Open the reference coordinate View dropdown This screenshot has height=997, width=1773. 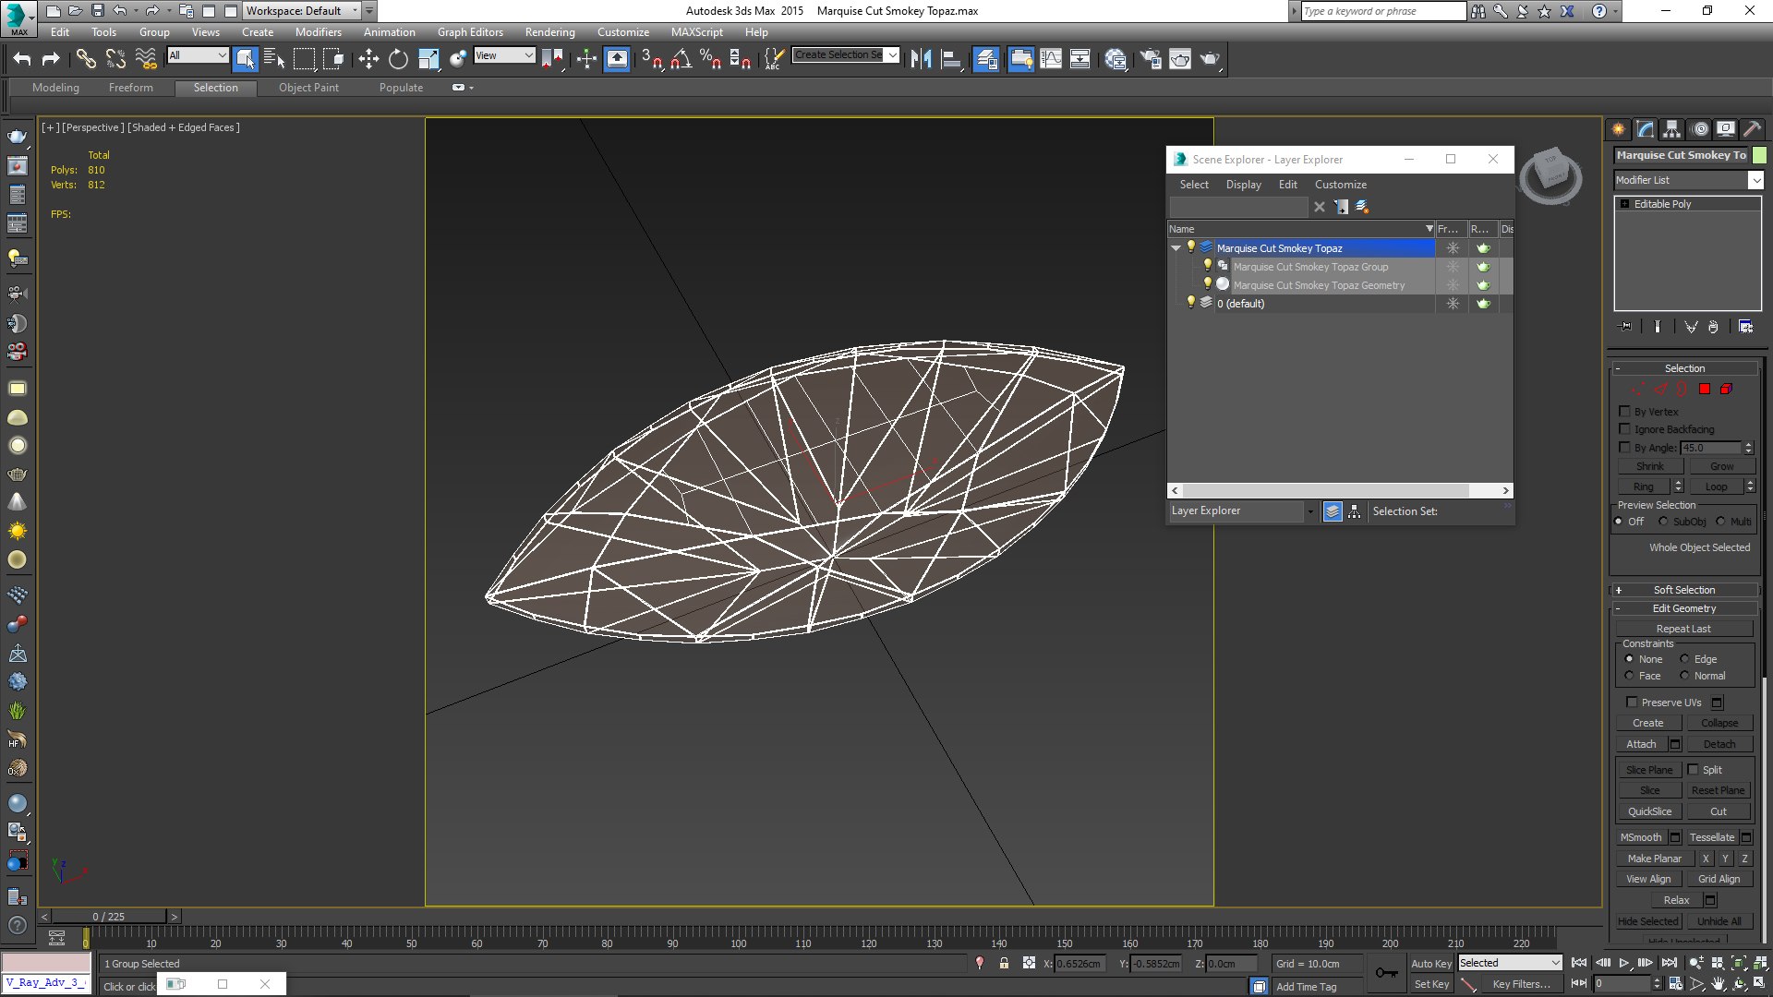tap(504, 55)
